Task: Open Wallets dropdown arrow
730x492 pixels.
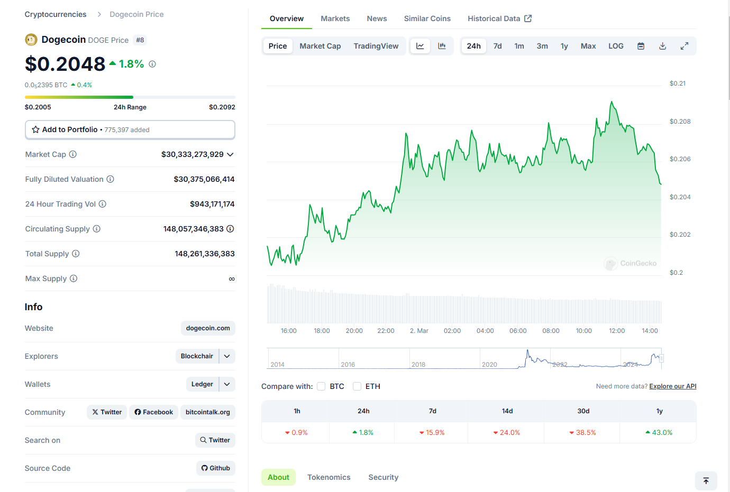Action: pos(227,384)
